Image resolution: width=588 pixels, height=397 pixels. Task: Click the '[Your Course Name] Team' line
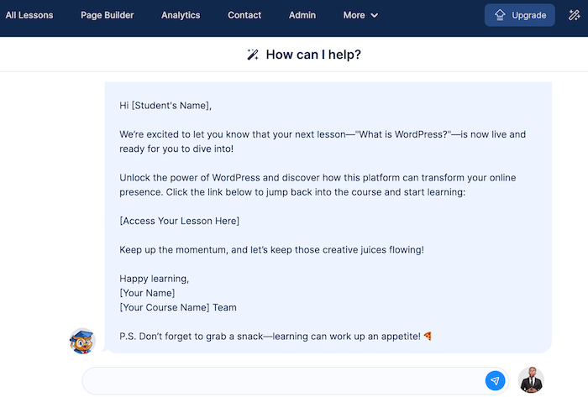[178, 307]
